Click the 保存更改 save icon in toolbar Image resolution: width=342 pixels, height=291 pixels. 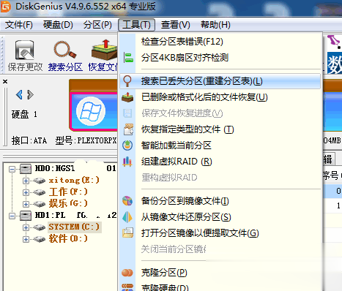25,50
